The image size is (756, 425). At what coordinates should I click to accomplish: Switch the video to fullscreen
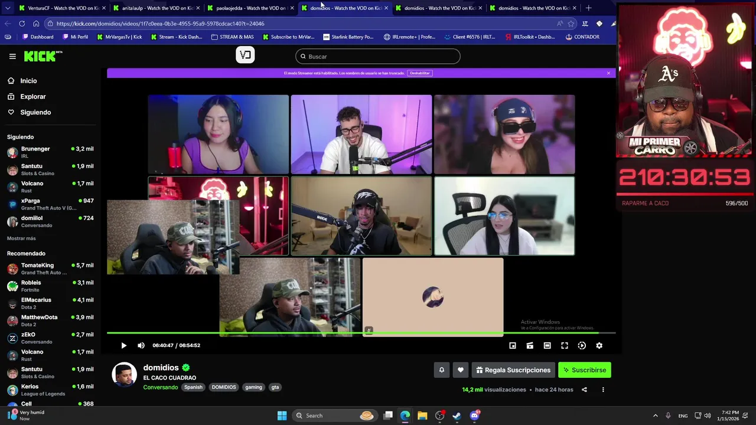click(565, 345)
